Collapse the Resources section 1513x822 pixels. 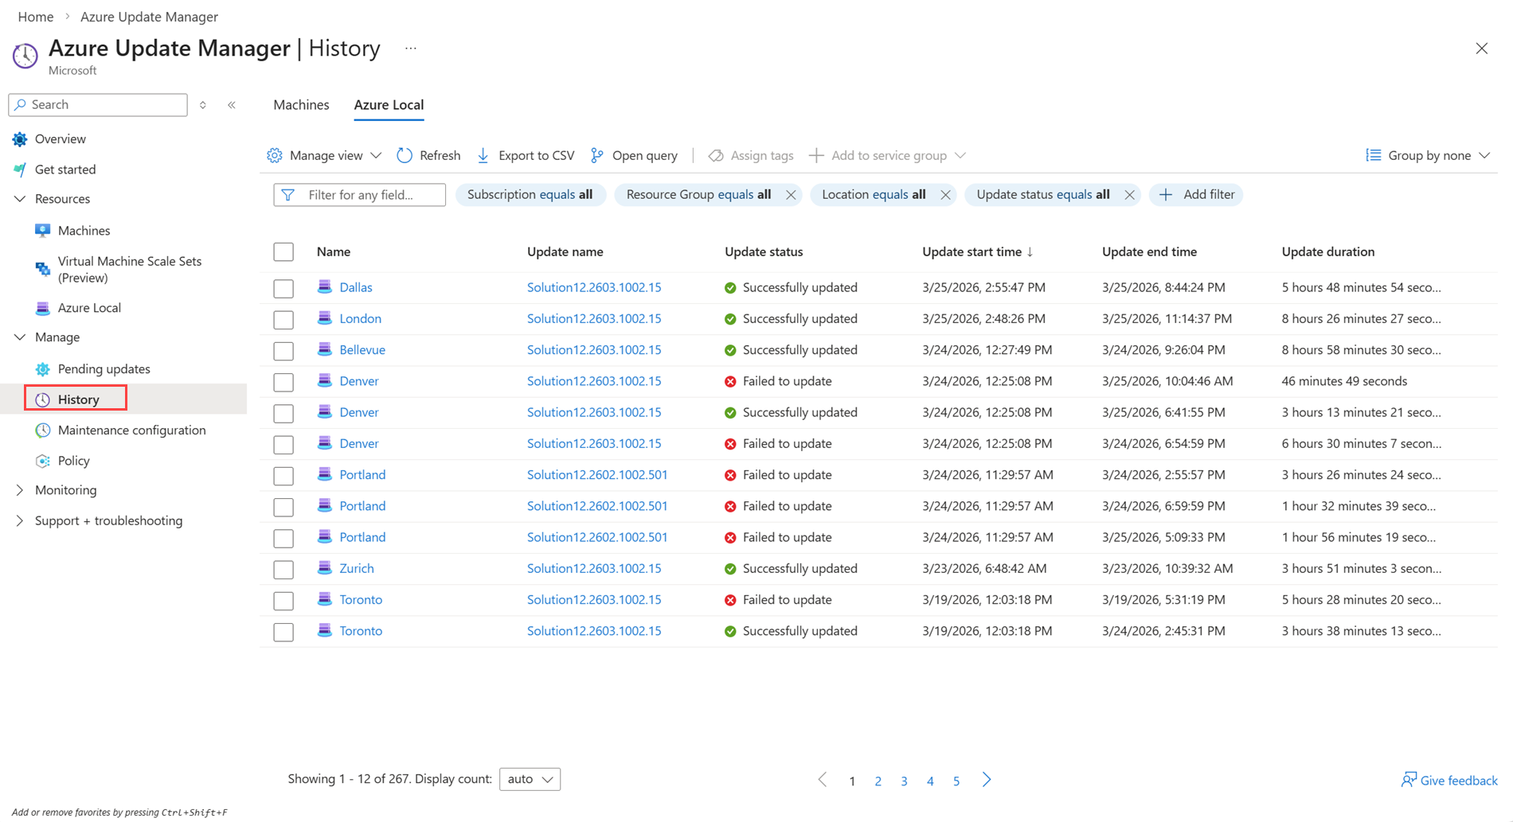click(20, 199)
